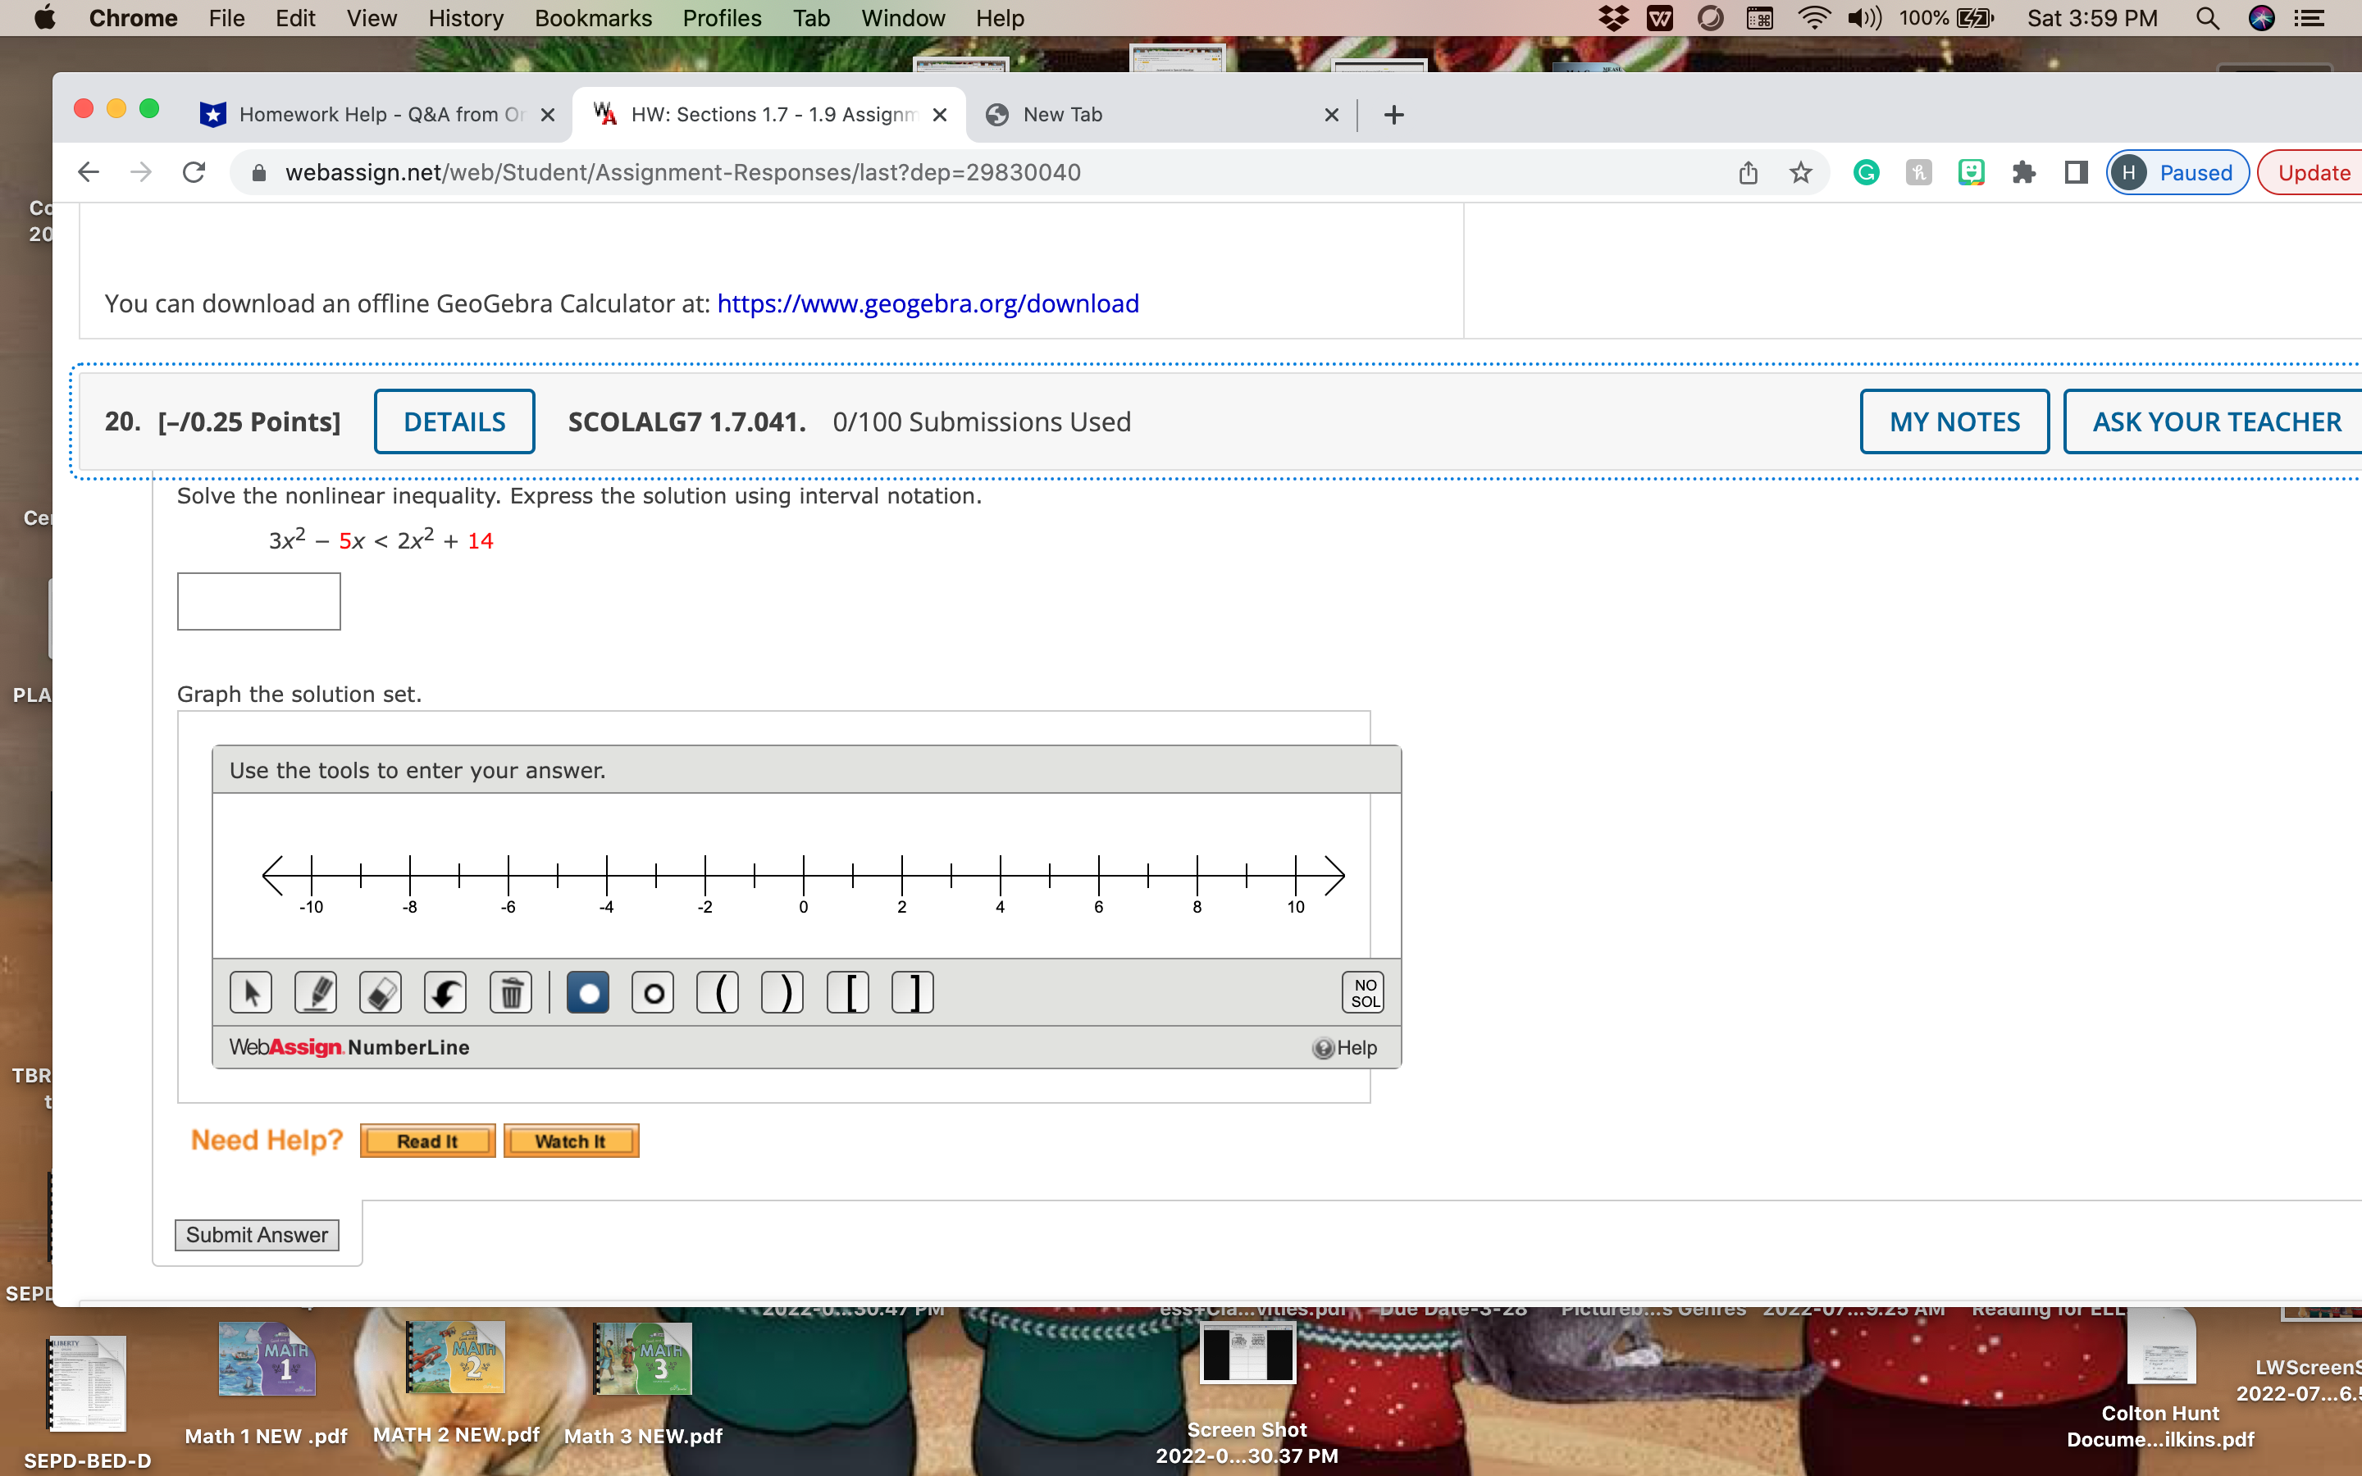Open the Bookmarks menu
The image size is (2362, 1476).
[594, 19]
